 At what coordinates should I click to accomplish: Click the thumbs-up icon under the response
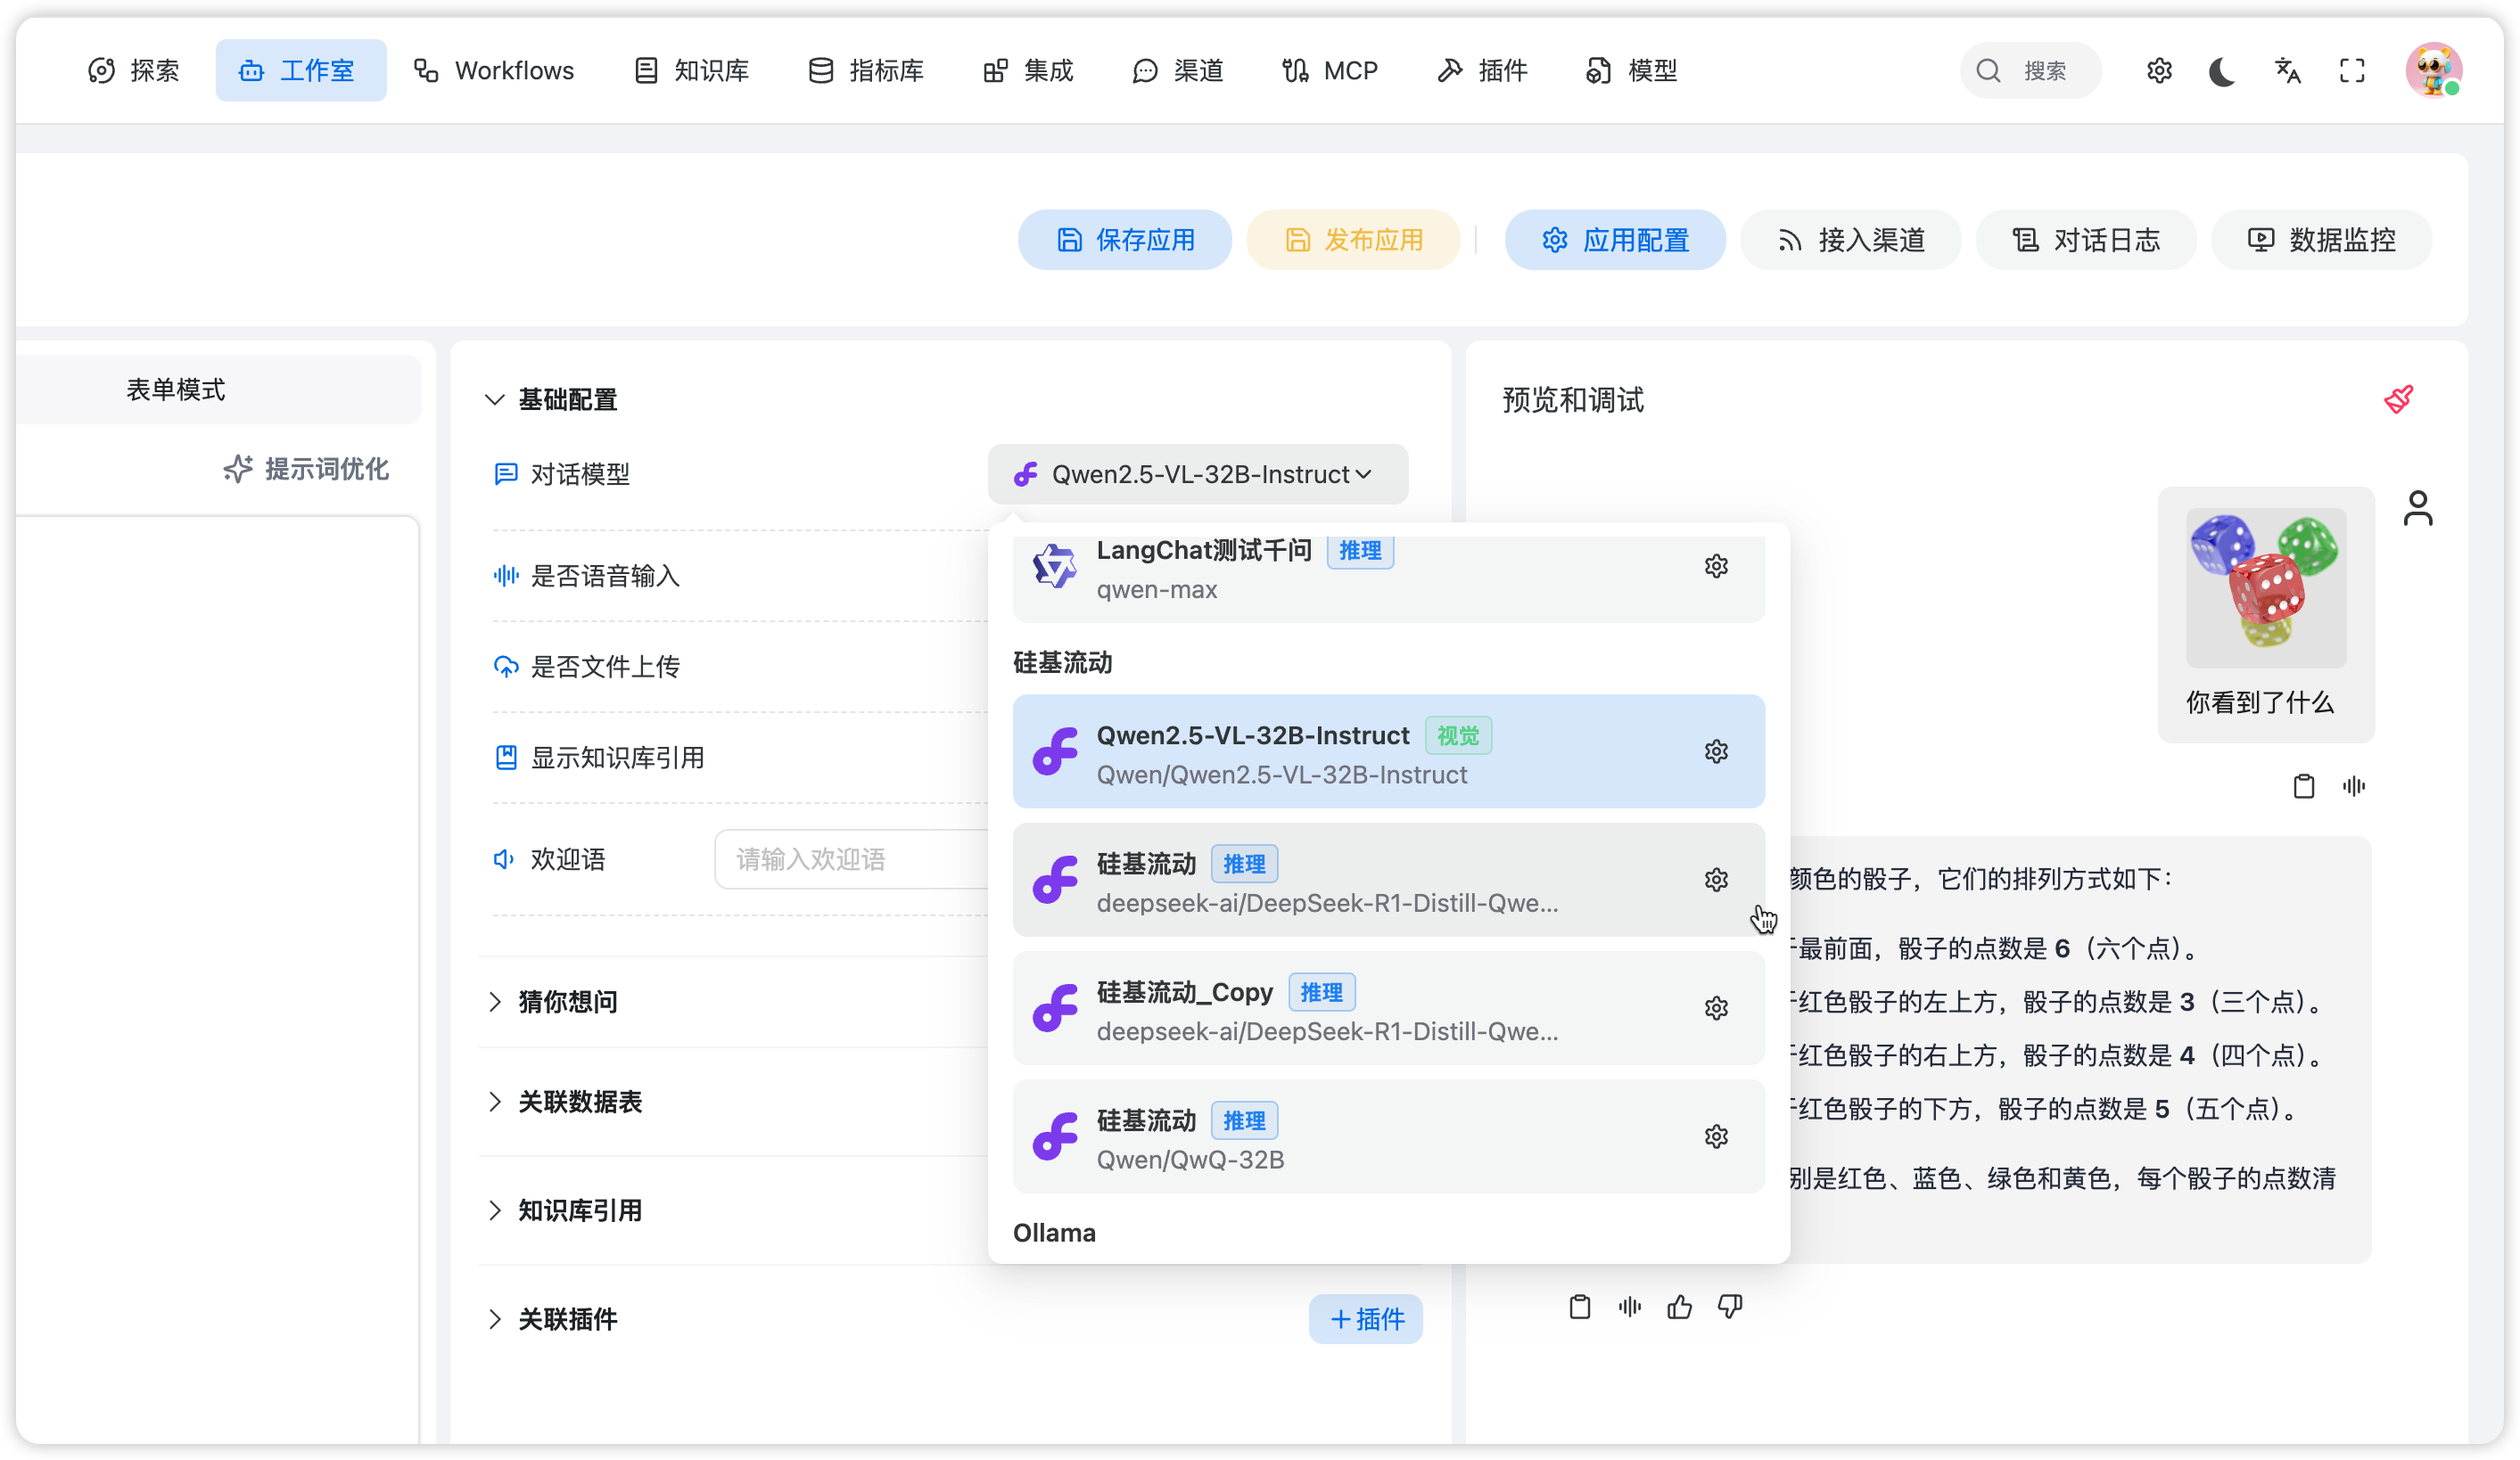pos(1679,1306)
